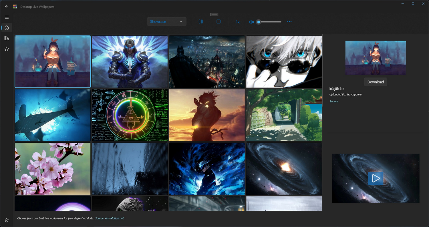429x227 pixels.
Task: Adjust the volume slider
Action: (269, 22)
